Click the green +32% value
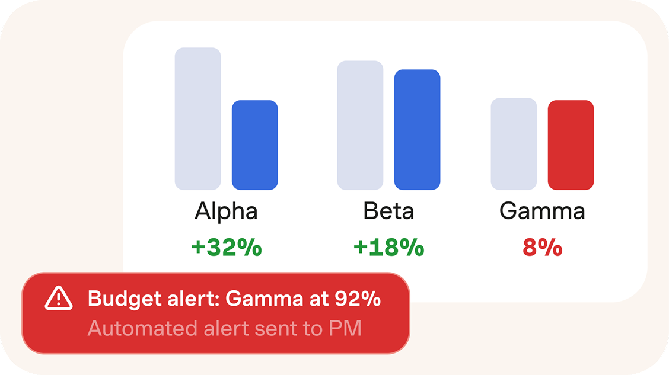This screenshot has width=669, height=375. point(226,248)
